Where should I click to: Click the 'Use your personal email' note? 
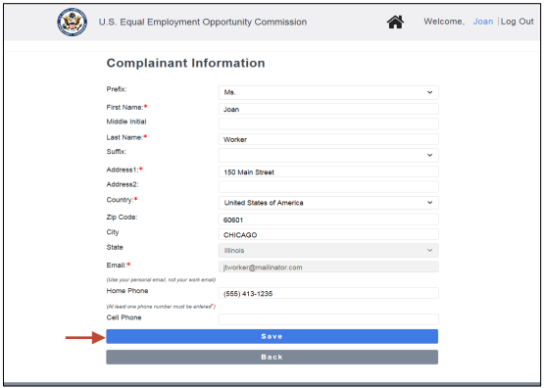tap(161, 280)
